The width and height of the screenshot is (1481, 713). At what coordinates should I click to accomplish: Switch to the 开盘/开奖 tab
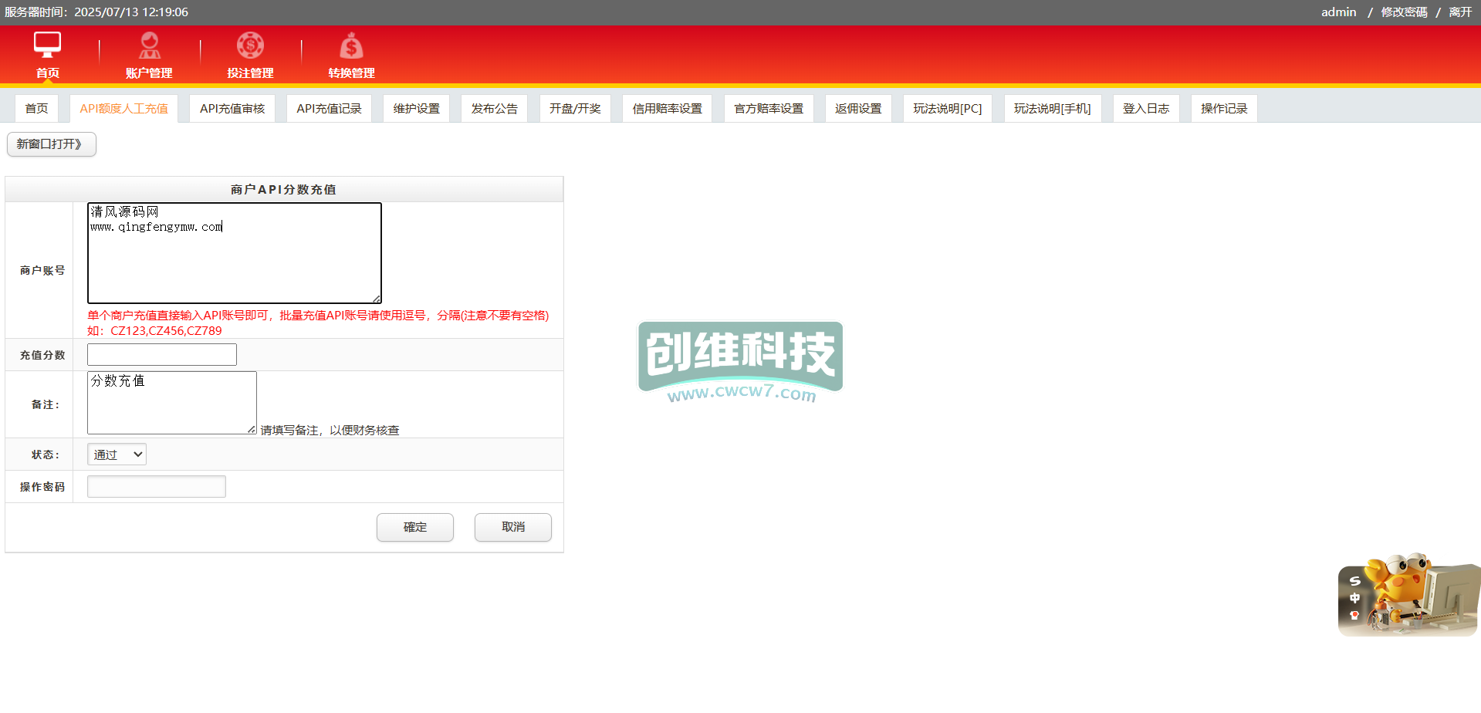[575, 109]
